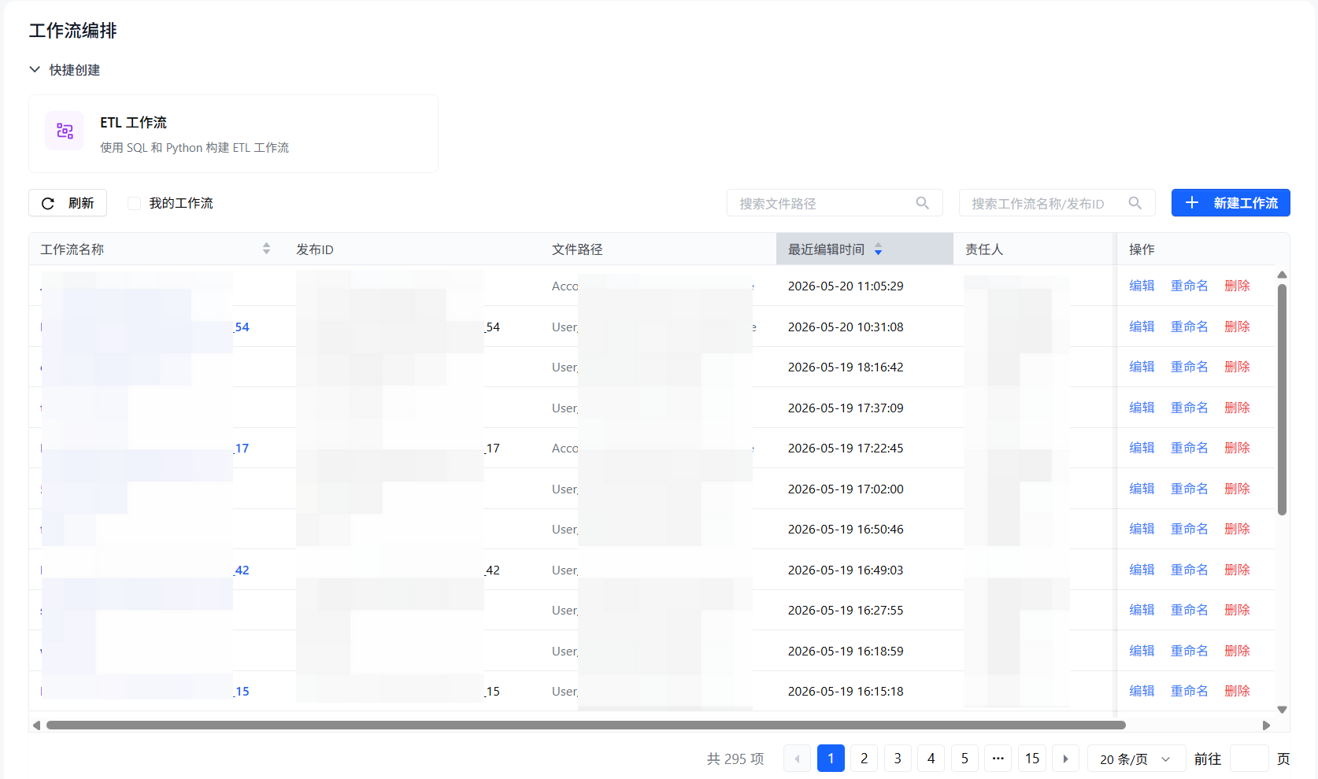
Task: Select current page 1
Action: pos(831,759)
